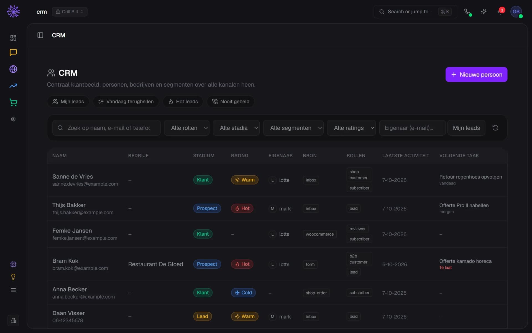This screenshot has width=532, height=333.
Task: Open the Alle ratings dropdown
Action: coord(351,128)
